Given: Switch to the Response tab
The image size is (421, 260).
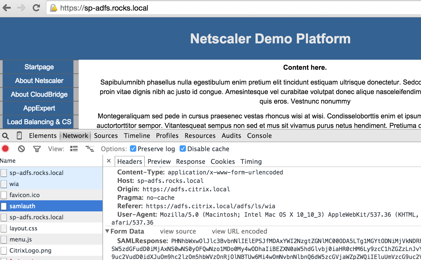Looking at the screenshot, I should tap(190, 161).
